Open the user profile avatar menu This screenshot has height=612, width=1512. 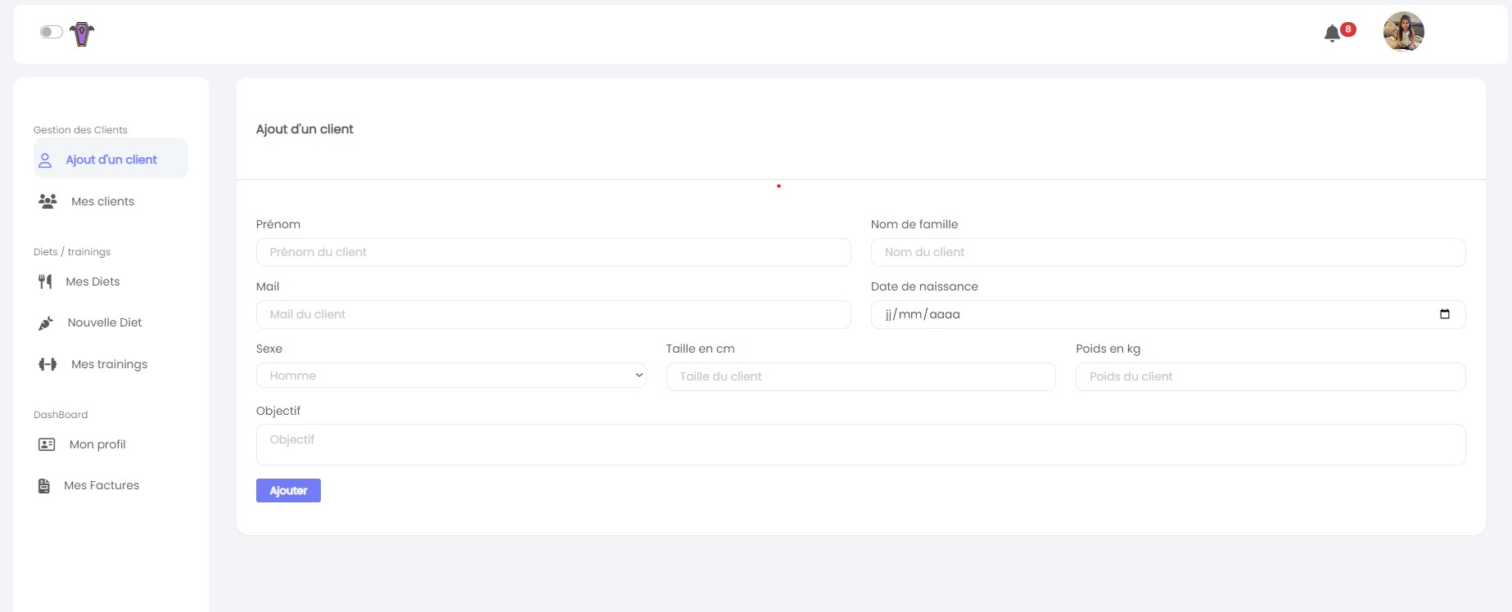coord(1403,32)
